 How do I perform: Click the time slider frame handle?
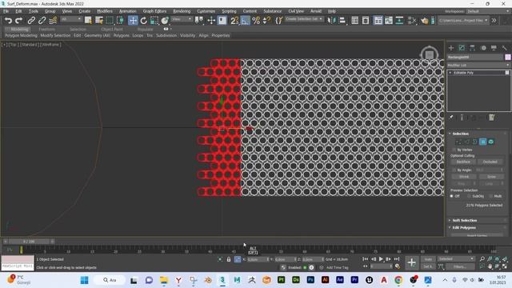tap(29, 242)
